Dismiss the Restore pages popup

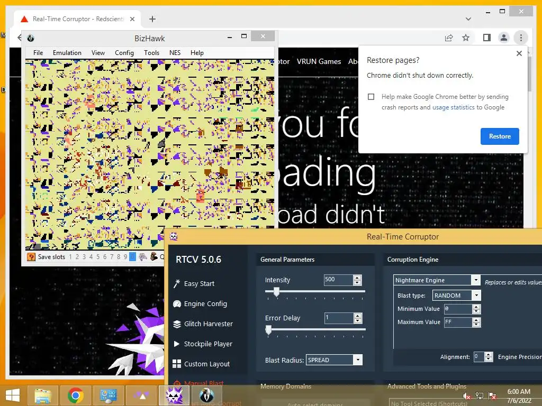point(519,53)
